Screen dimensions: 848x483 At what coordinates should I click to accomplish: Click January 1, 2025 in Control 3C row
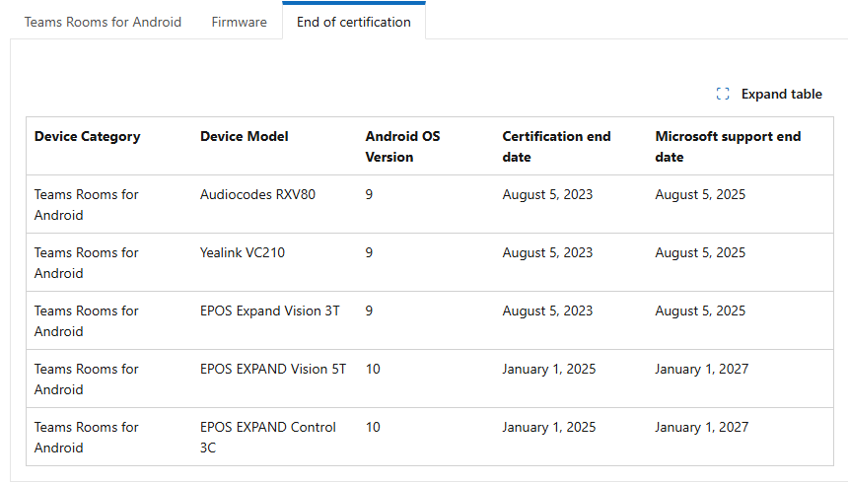tap(549, 427)
